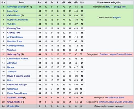The width and height of the screenshot is (134, 109).
Task: Open the Mansfield Town link
Action: 14,41
